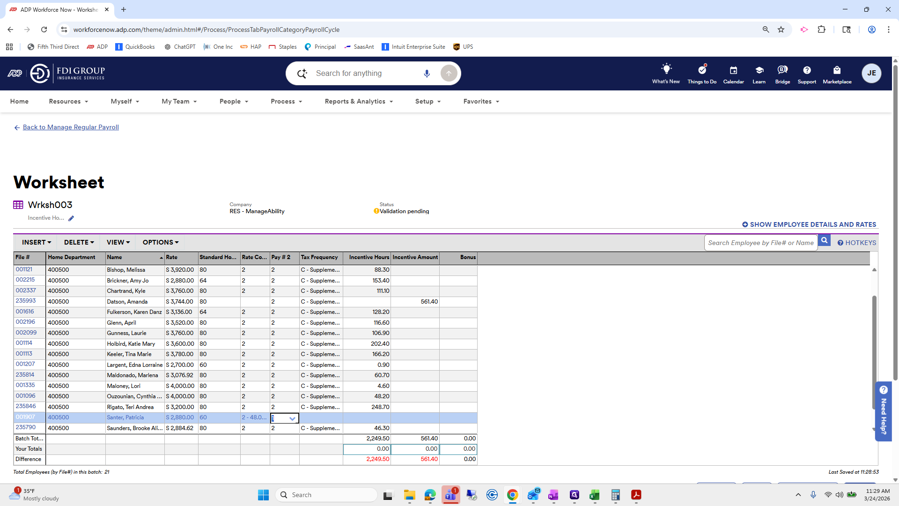Expand the OPTIONS dropdown in worksheet toolbar
The height and width of the screenshot is (506, 899).
coord(161,242)
